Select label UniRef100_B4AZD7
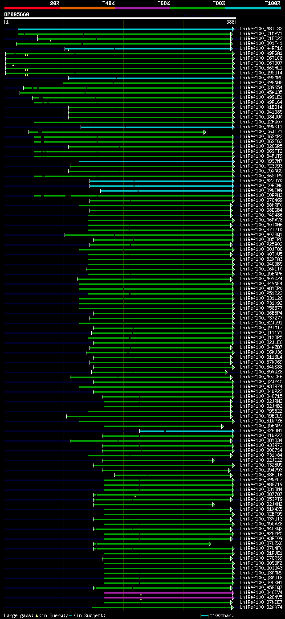The image size is (285, 619). coord(261,347)
